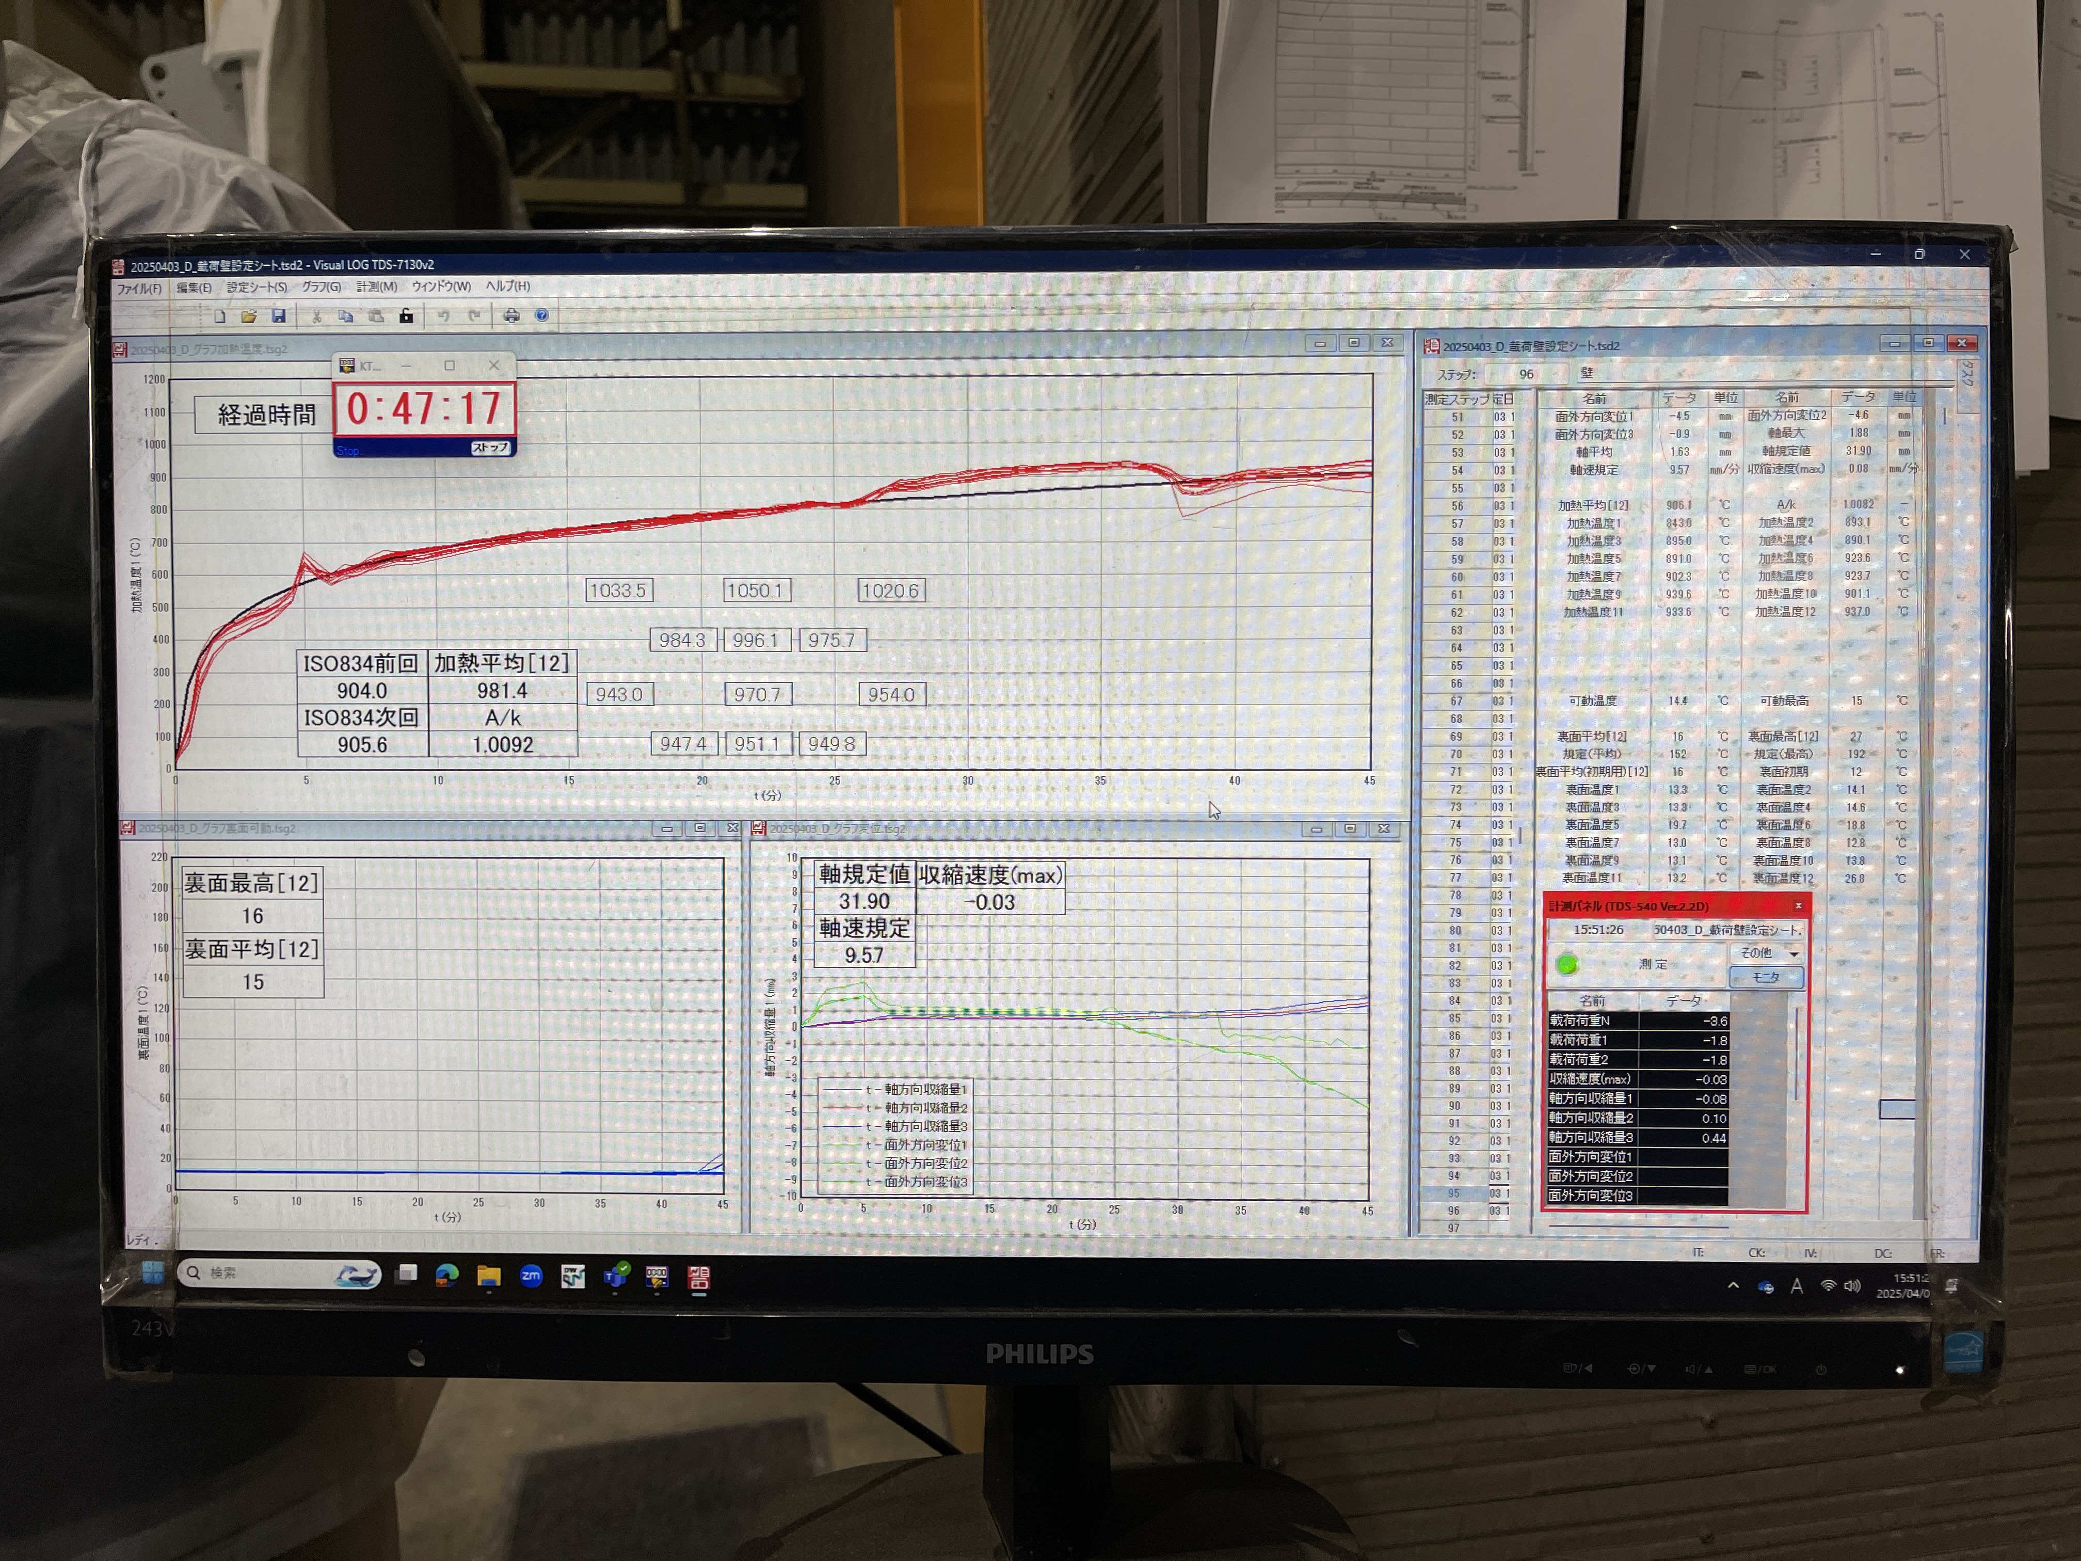Click the Open folder toolbar icon

(248, 316)
